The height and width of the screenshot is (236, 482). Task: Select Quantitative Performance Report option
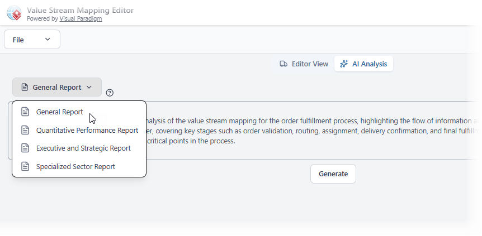pyautogui.click(x=87, y=131)
